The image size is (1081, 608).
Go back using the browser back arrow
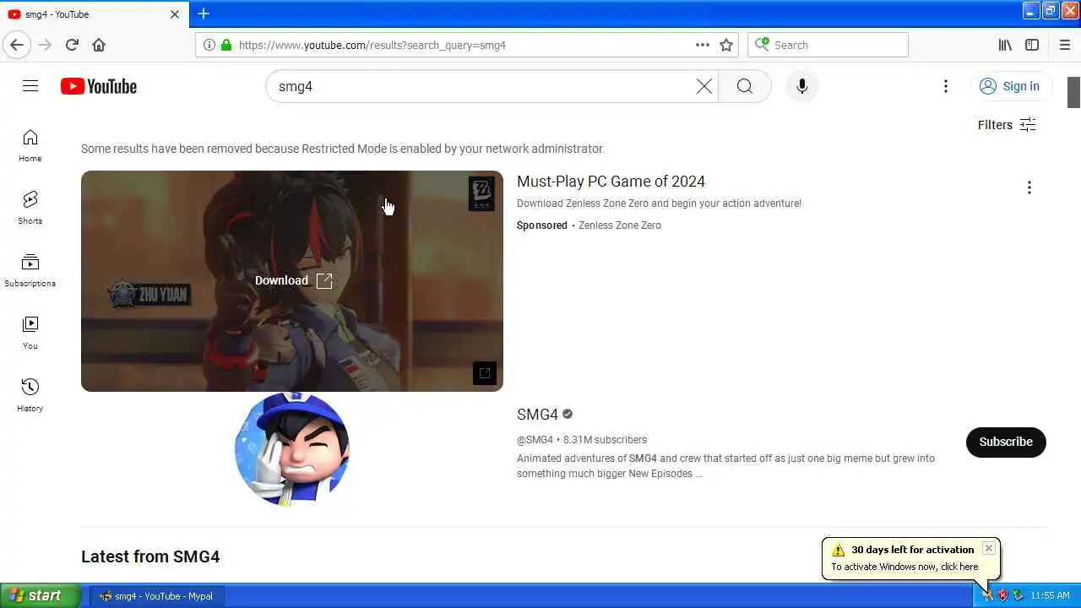[x=17, y=45]
